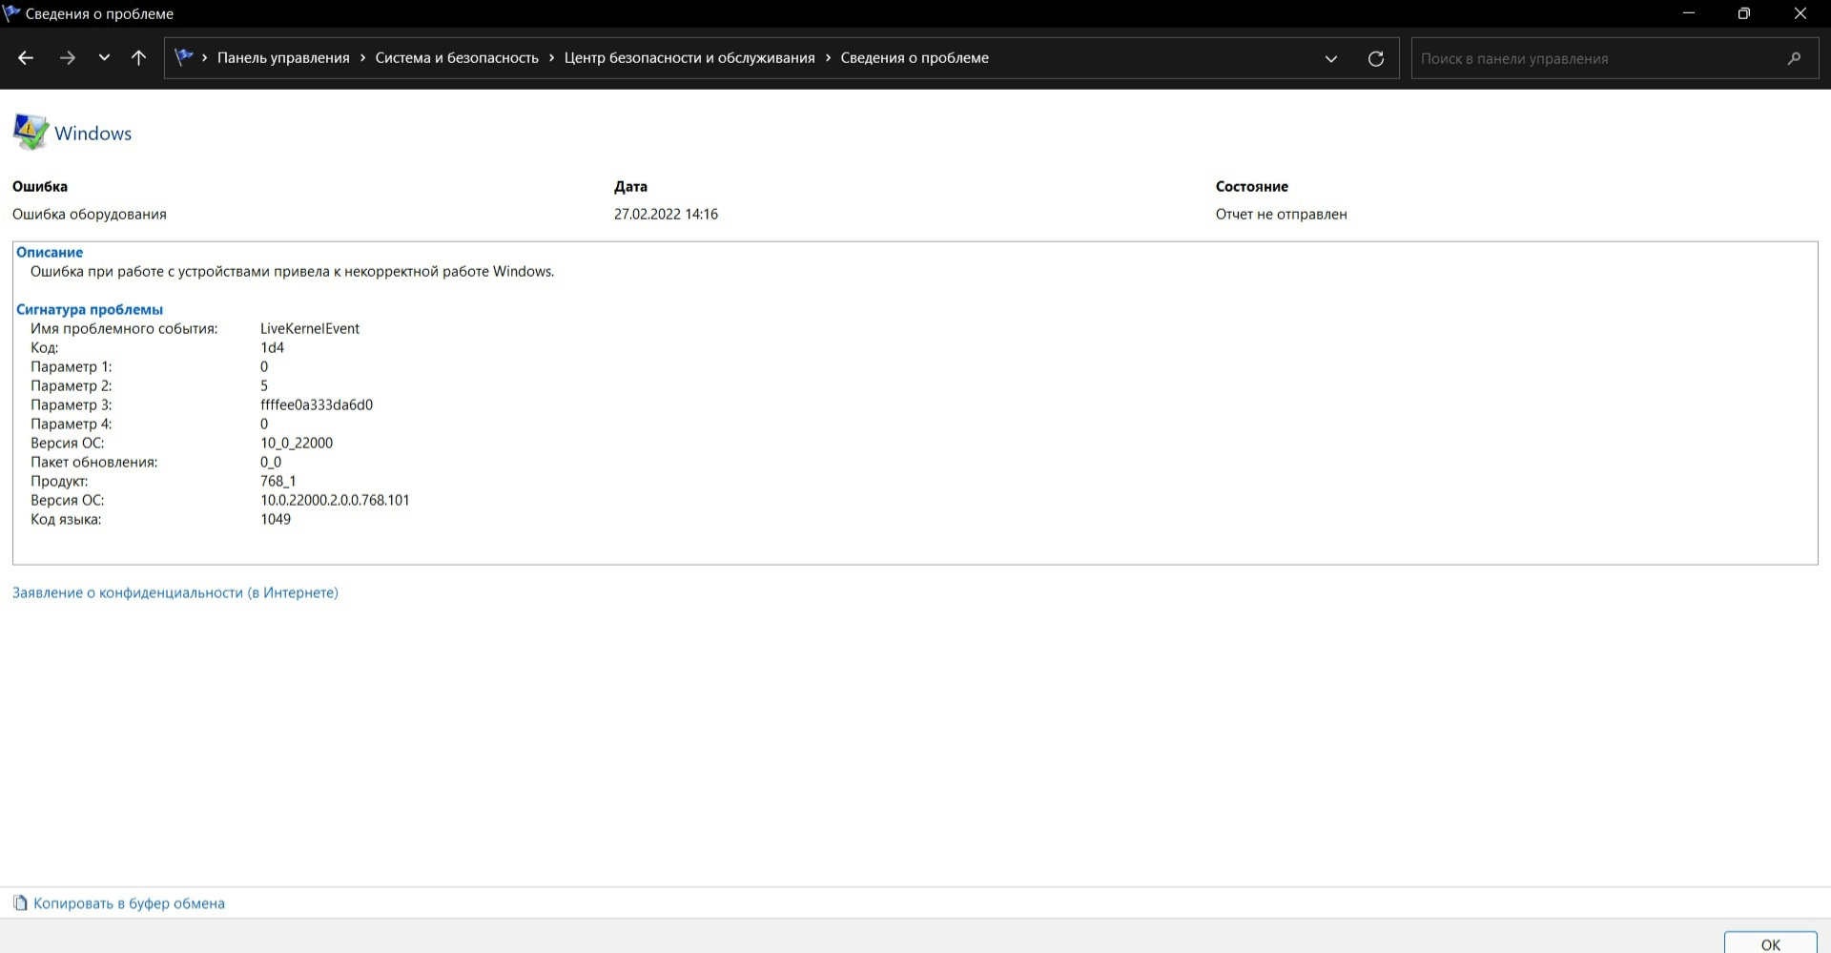Click the search magnifier icon
The height and width of the screenshot is (953, 1831).
[1794, 58]
